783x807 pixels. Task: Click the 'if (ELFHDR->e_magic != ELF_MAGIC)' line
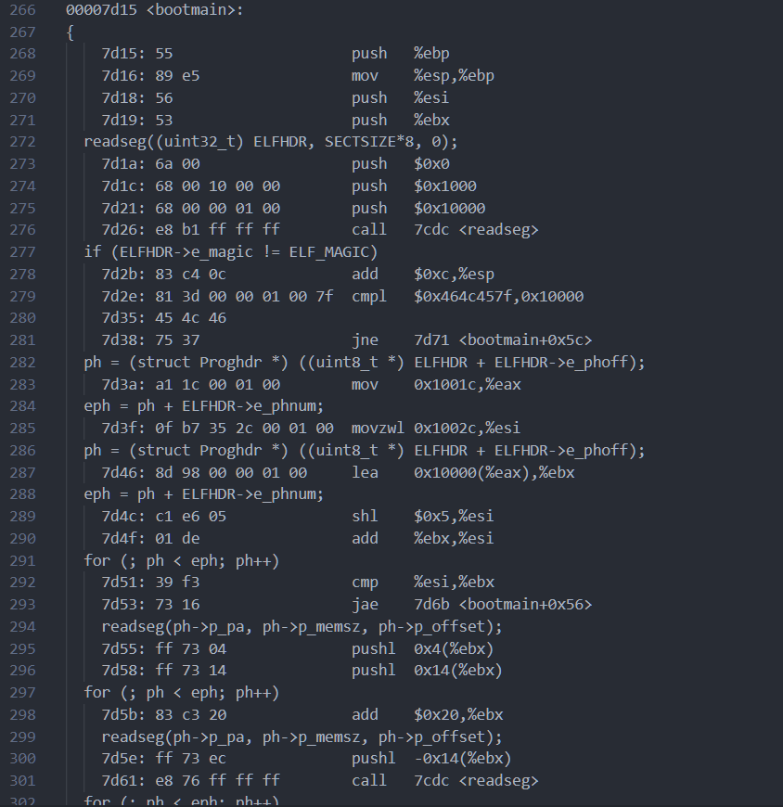(230, 252)
